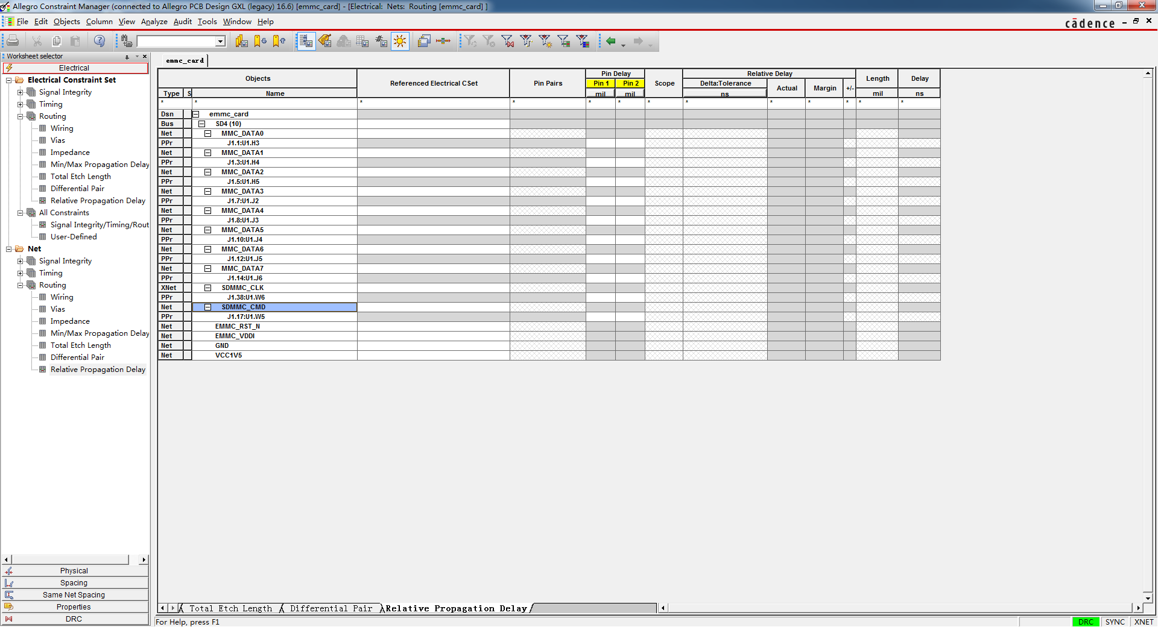Open the Audit menu
Viewport: 1158px width, 627px height.
pos(183,22)
